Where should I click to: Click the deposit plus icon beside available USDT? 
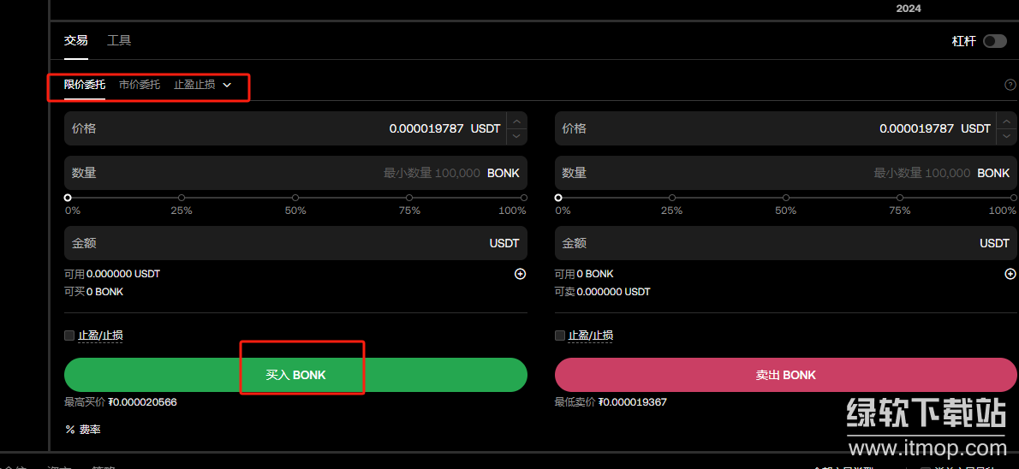pos(520,274)
